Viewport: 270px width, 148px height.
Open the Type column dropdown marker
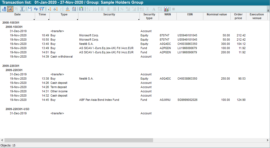pos(77,19)
